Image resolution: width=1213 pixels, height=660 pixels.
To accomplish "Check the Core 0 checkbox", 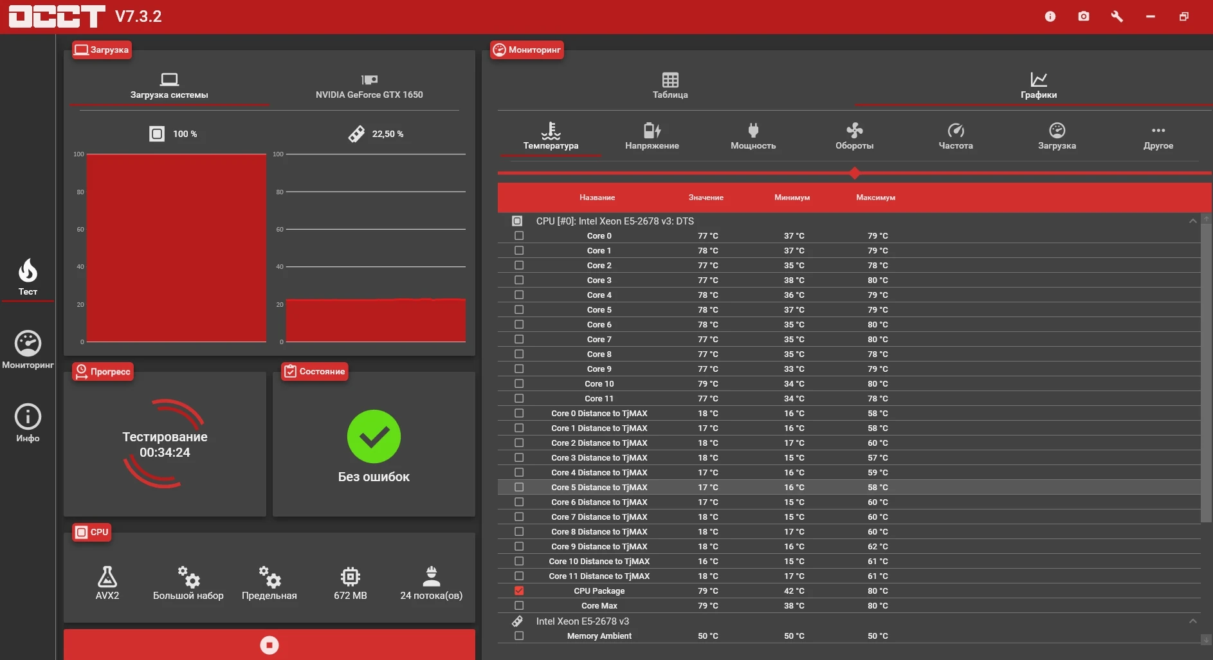I will [519, 235].
